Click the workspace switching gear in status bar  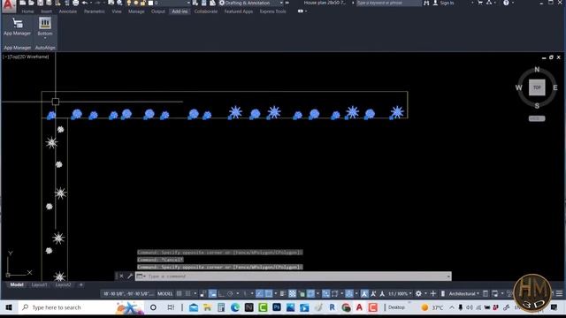click(418, 294)
